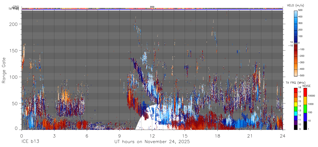This screenshot has height=147, width=318.
Task: Pick the blue segment of NOISE bar
Action: [305, 117]
